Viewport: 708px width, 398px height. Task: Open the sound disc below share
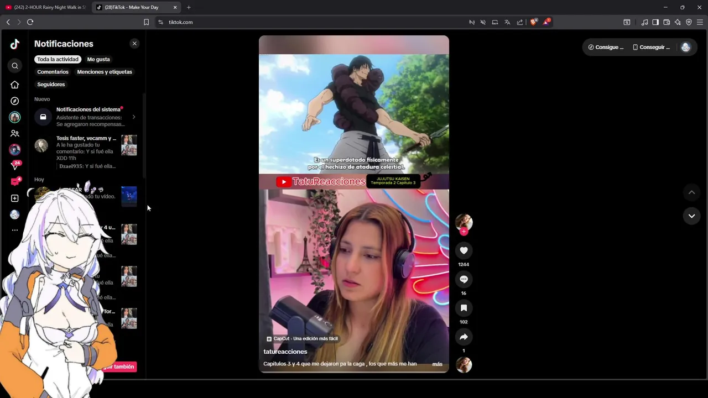click(464, 365)
